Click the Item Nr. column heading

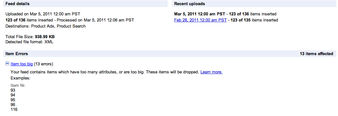18,86
